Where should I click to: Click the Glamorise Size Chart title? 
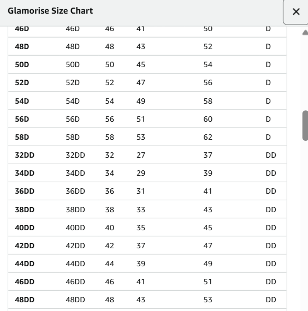[x=50, y=11]
